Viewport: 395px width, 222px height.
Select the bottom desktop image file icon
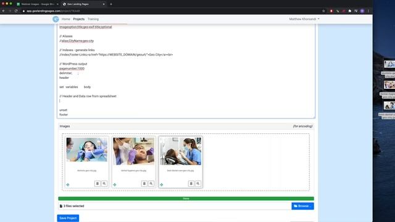pos(389,105)
